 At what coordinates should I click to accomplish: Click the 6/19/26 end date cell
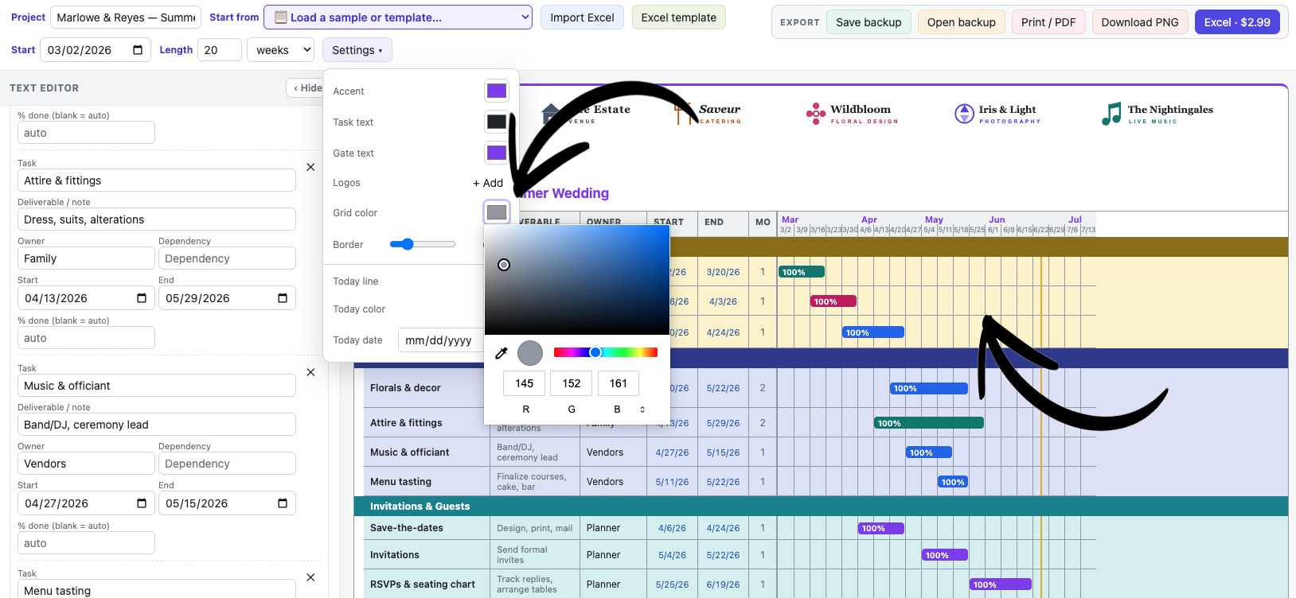[723, 584]
